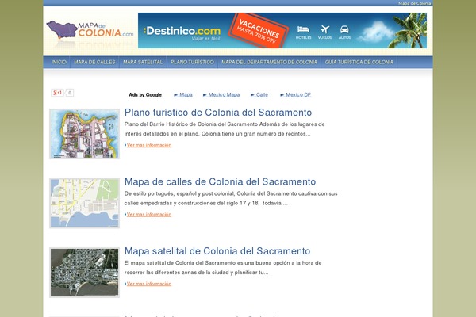The width and height of the screenshot is (476, 317).
Task: Click the Ads by Google label
Action: [145, 94]
